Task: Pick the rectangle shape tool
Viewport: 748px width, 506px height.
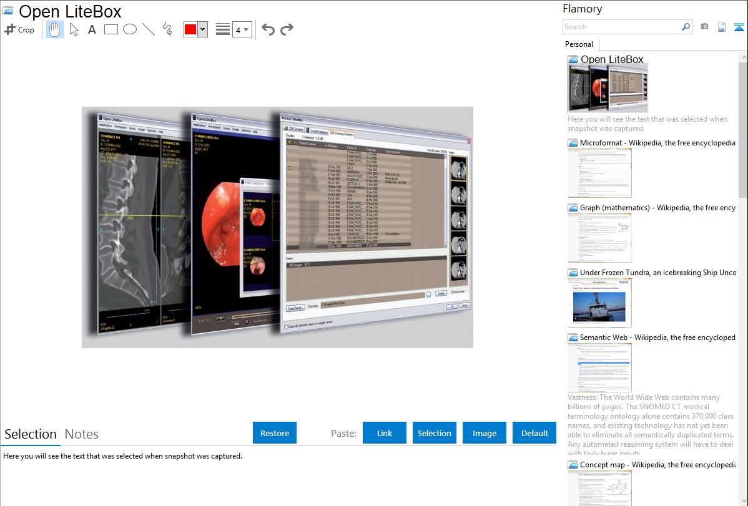Action: click(111, 29)
